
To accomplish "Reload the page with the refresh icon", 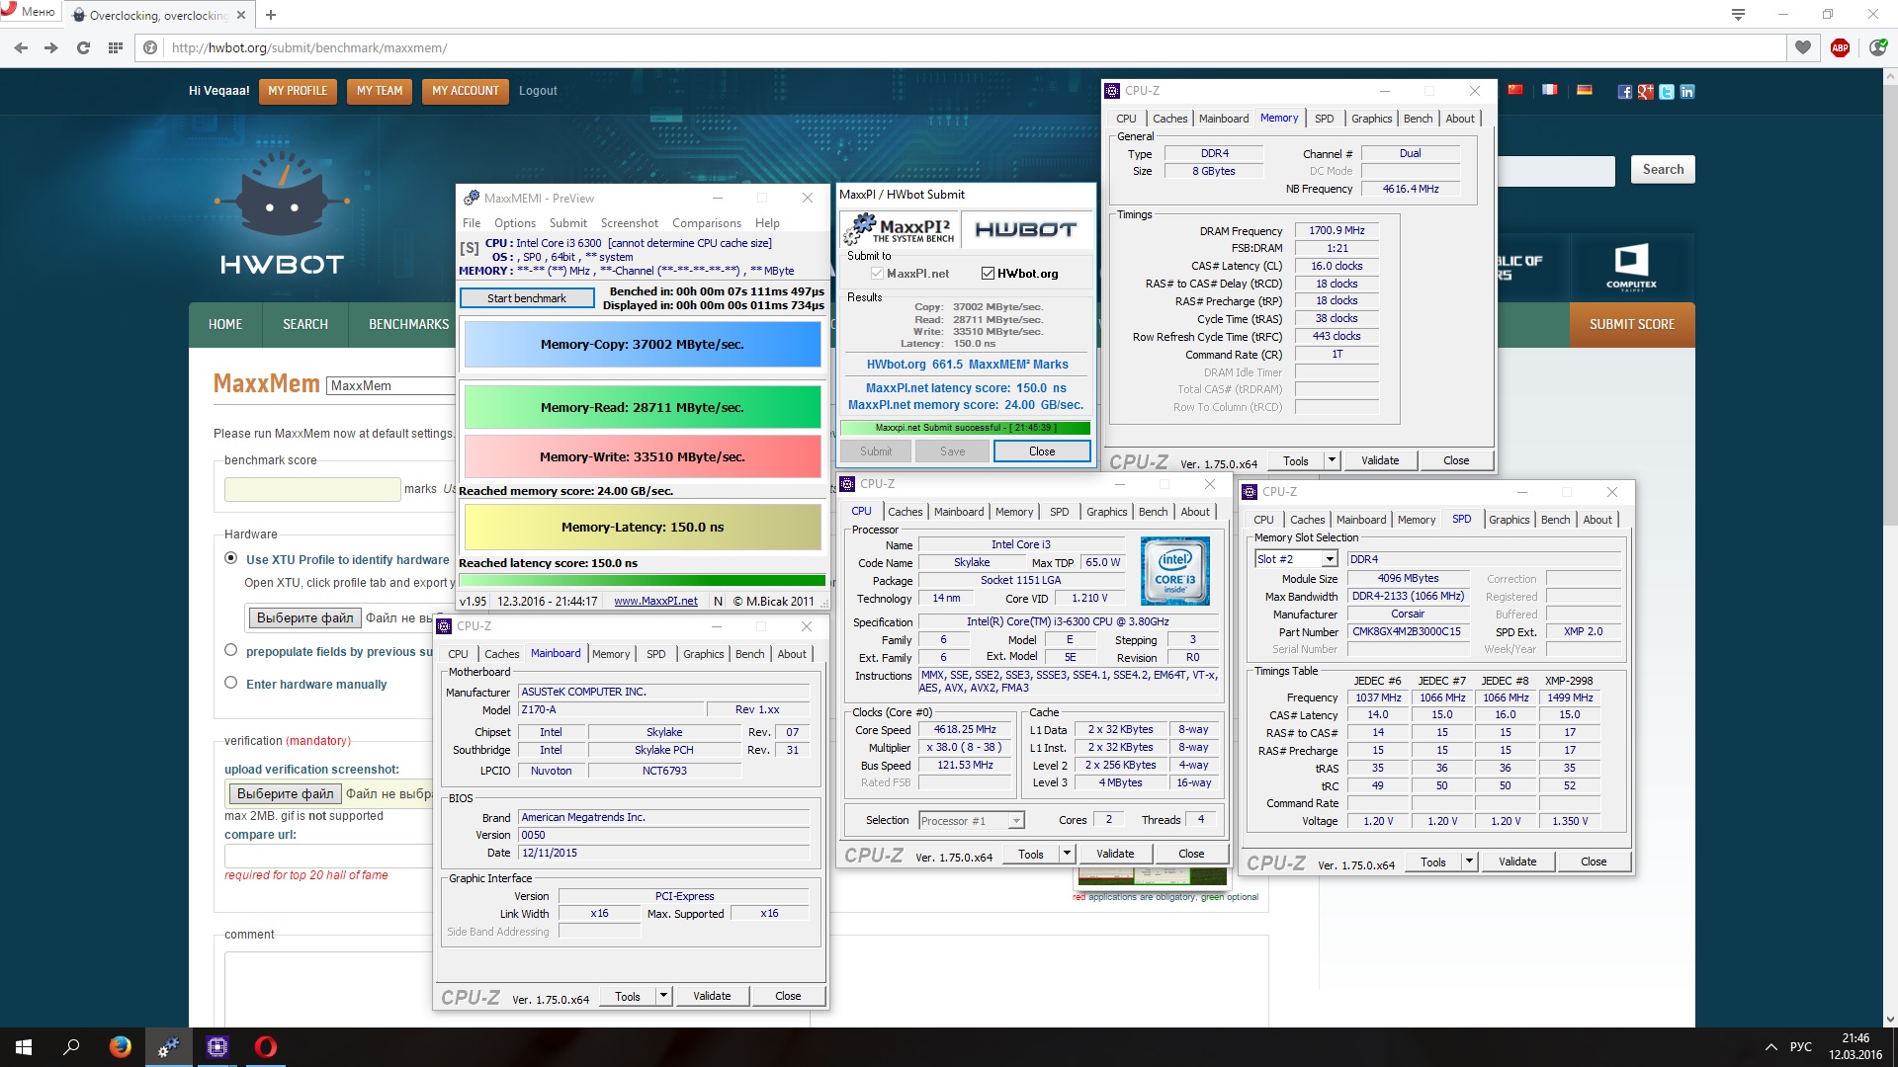I will click(x=83, y=47).
